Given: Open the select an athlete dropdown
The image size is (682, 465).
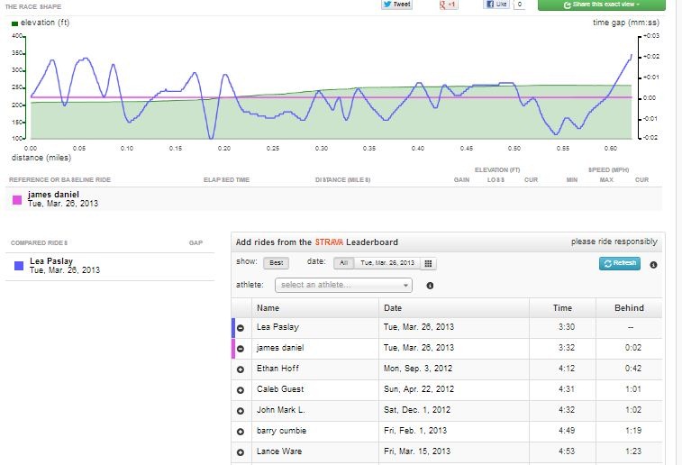Looking at the screenshot, I should point(343,285).
